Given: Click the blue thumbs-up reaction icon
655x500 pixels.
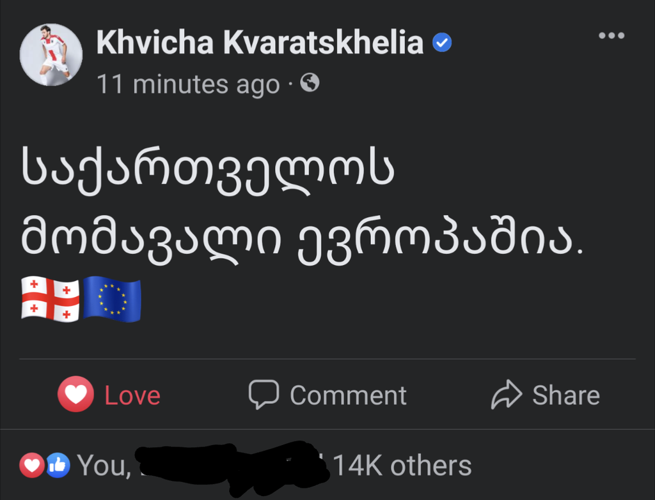Looking at the screenshot, I should pyautogui.click(x=57, y=466).
